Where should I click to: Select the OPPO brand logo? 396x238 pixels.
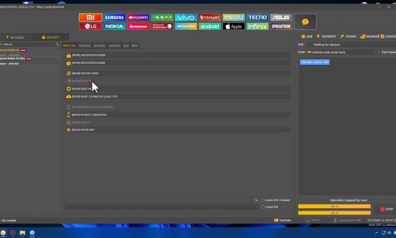[162, 17]
